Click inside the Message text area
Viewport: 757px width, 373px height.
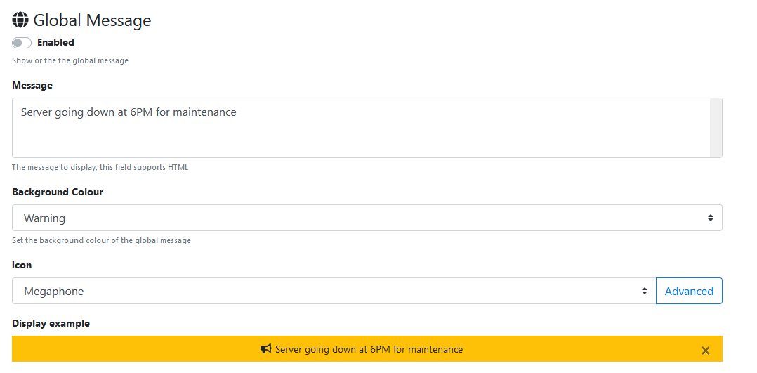point(351,130)
